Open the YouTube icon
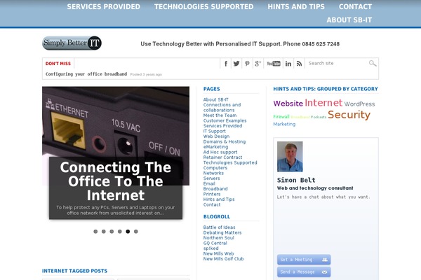The width and height of the screenshot is (421, 280). [274, 64]
